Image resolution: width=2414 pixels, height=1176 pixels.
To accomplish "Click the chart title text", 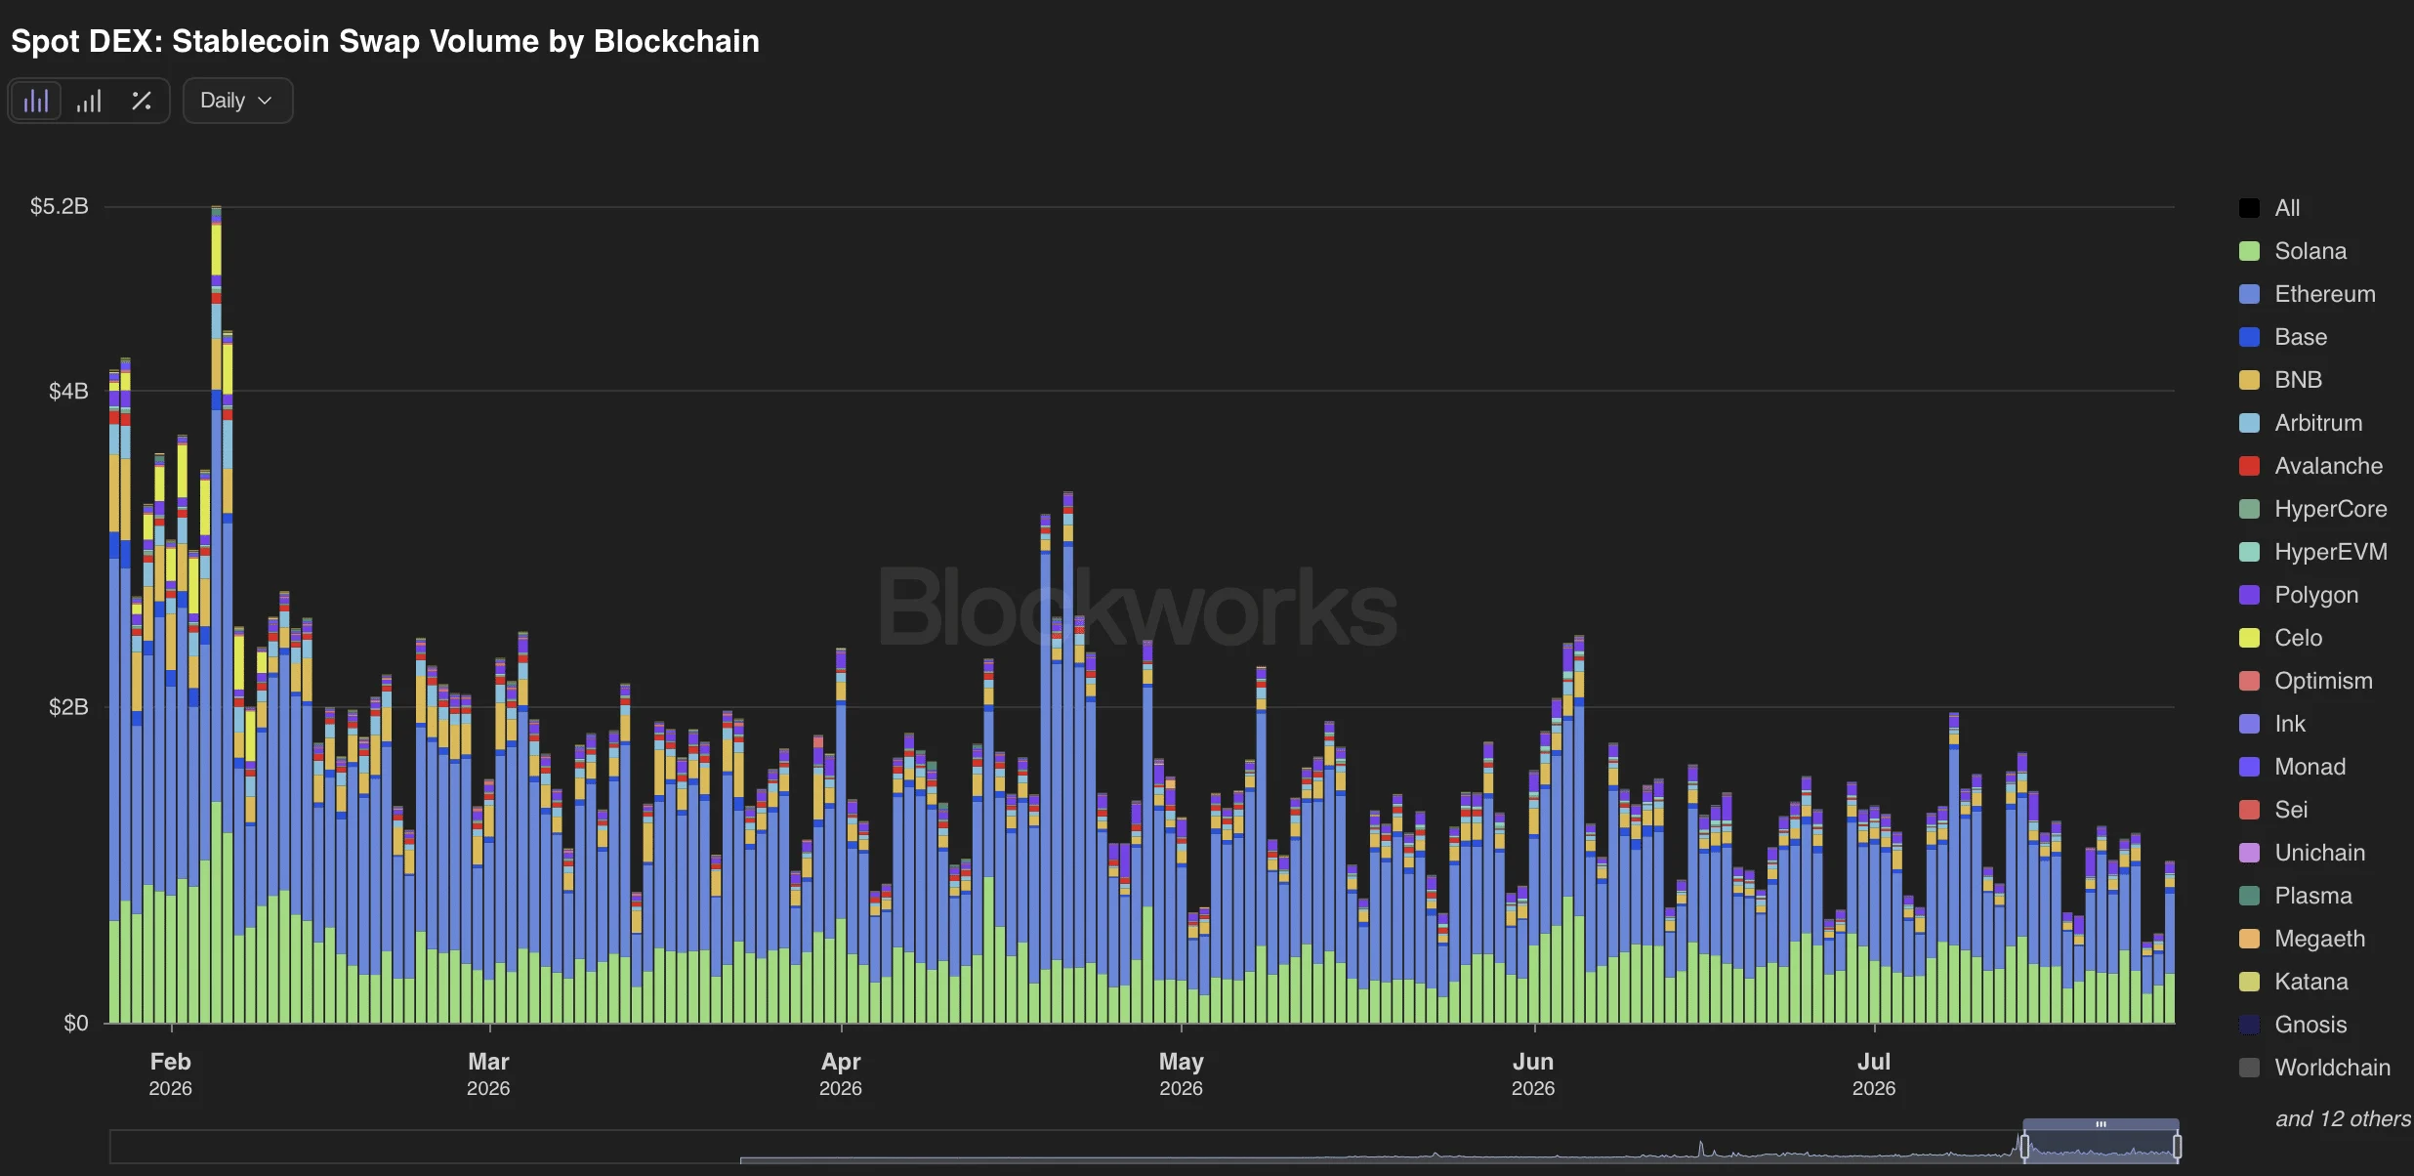I will tap(385, 41).
